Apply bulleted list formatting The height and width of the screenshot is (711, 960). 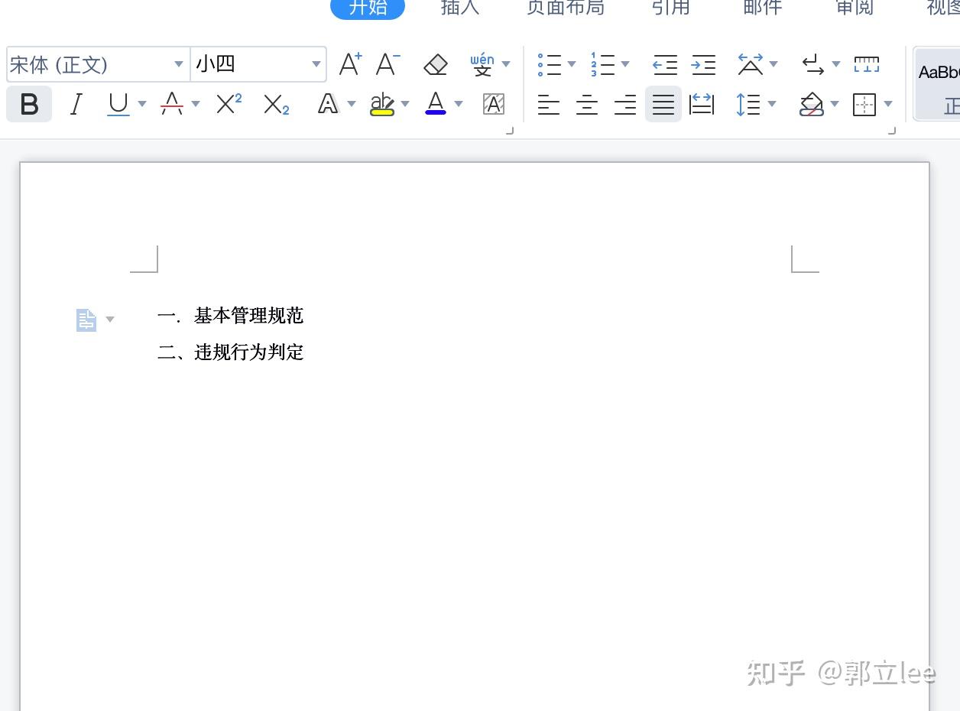(550, 64)
